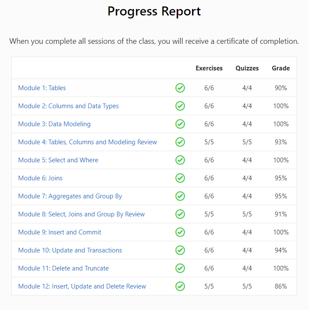
Task: Open Module 9: Insert and Commit
Action: pos(60,232)
